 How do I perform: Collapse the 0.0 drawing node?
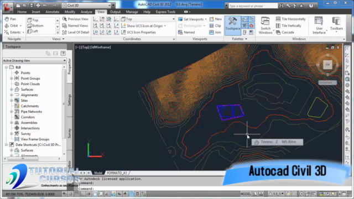6,67
